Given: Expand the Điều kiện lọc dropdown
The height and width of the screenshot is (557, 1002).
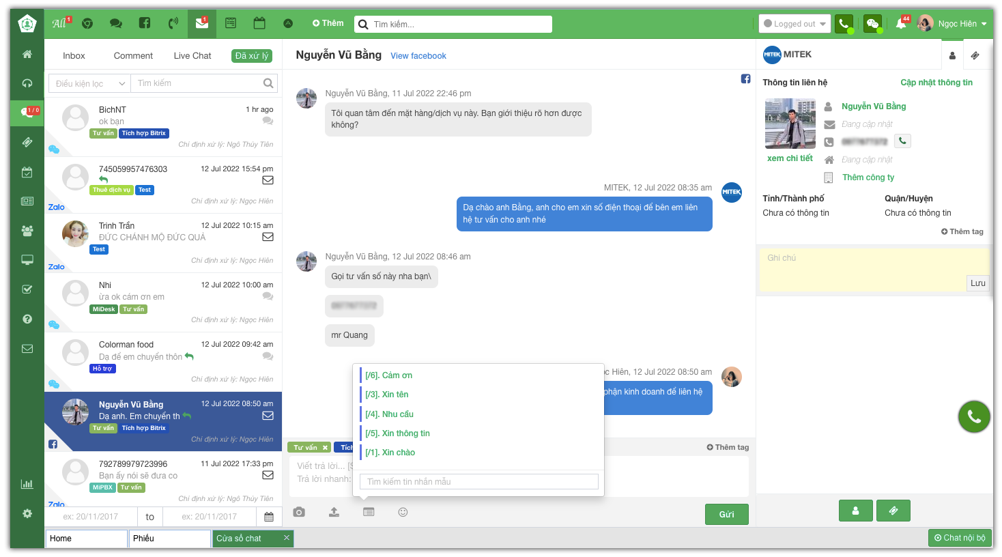Looking at the screenshot, I should [90, 83].
